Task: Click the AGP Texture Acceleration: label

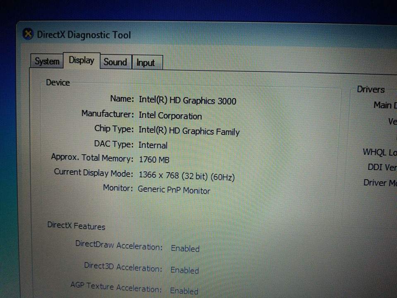Action: [x=116, y=287]
